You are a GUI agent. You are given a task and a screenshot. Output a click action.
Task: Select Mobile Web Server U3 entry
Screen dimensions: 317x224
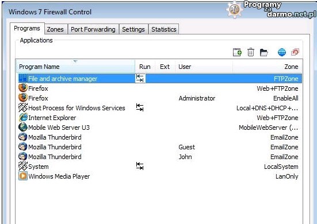click(59, 128)
